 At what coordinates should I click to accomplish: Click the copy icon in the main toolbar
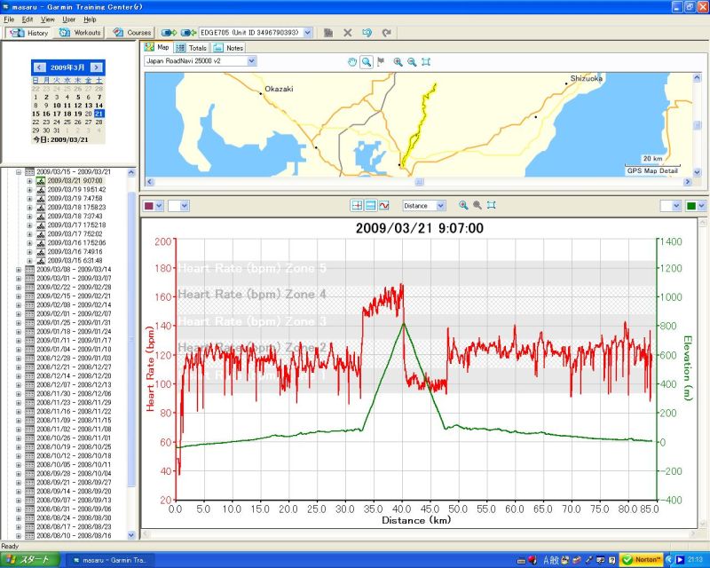pos(328,33)
